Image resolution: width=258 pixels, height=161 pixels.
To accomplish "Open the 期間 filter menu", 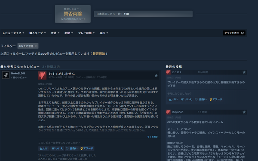I will (69, 33).
